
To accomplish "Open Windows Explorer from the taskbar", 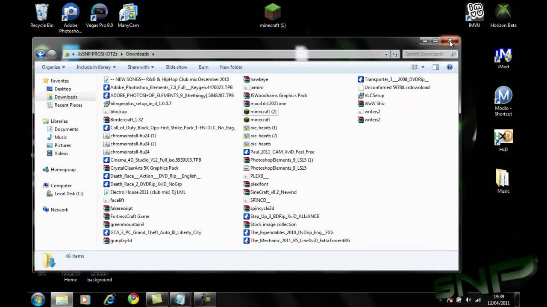I will [x=62, y=299].
